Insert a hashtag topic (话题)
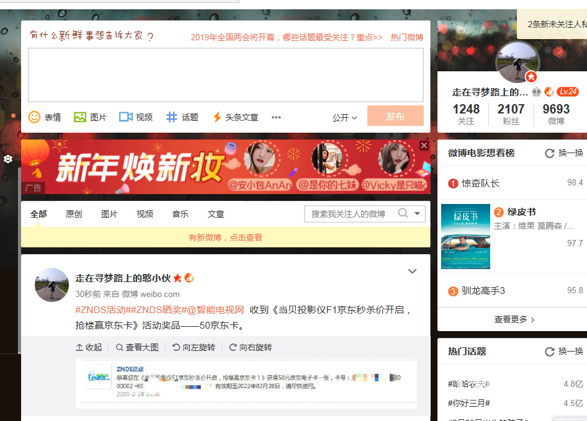Screen dimensions: 587x421 182,117
